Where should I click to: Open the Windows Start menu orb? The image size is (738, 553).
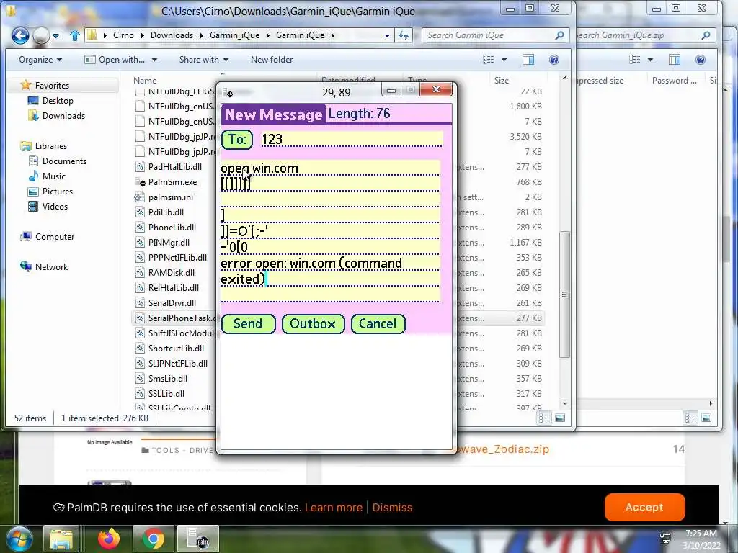19,539
